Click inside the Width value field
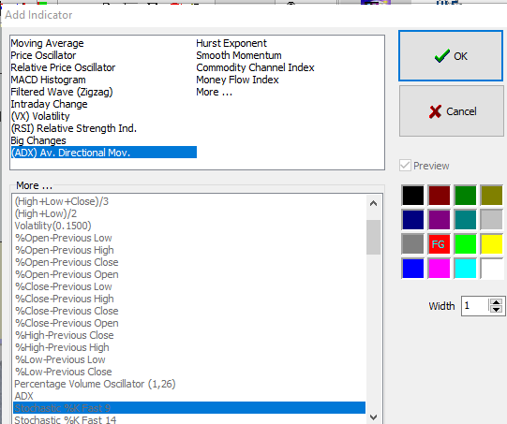The height and width of the screenshot is (424, 507). coord(475,306)
